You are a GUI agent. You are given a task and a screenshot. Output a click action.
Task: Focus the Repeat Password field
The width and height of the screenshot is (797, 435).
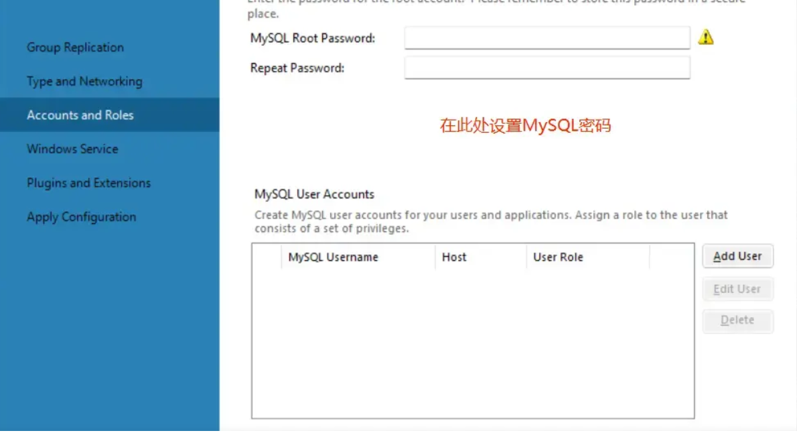[x=547, y=68]
